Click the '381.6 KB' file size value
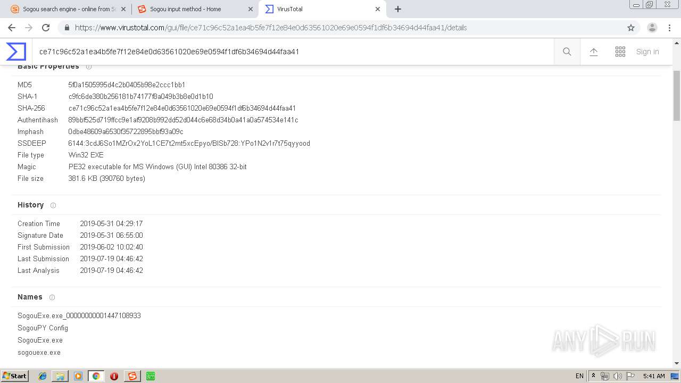Screen dimensions: 681x383 point(106,179)
